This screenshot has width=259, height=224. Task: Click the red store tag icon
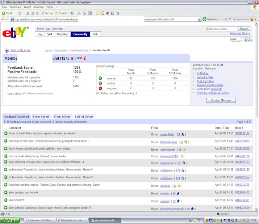85,58
